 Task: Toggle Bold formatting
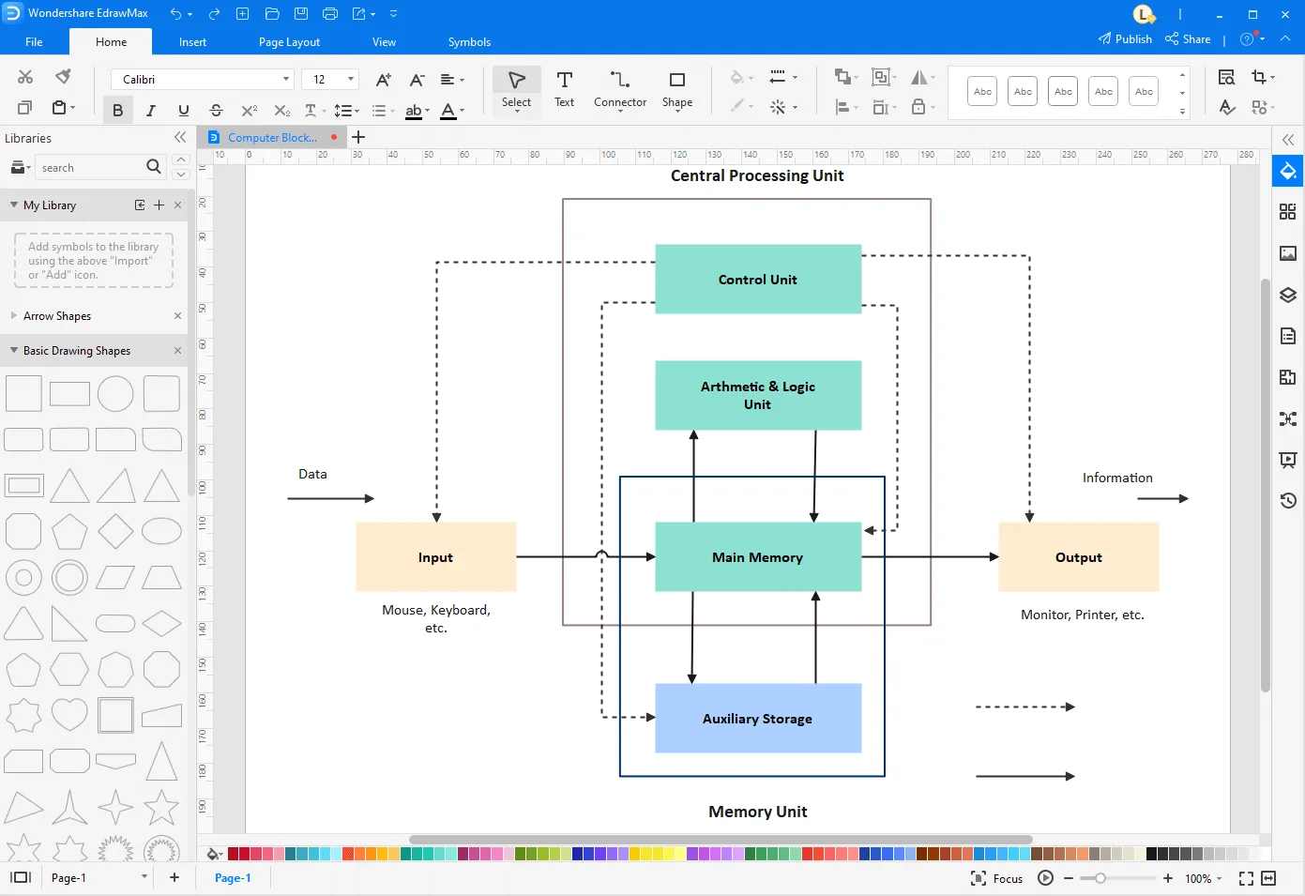coord(117,111)
